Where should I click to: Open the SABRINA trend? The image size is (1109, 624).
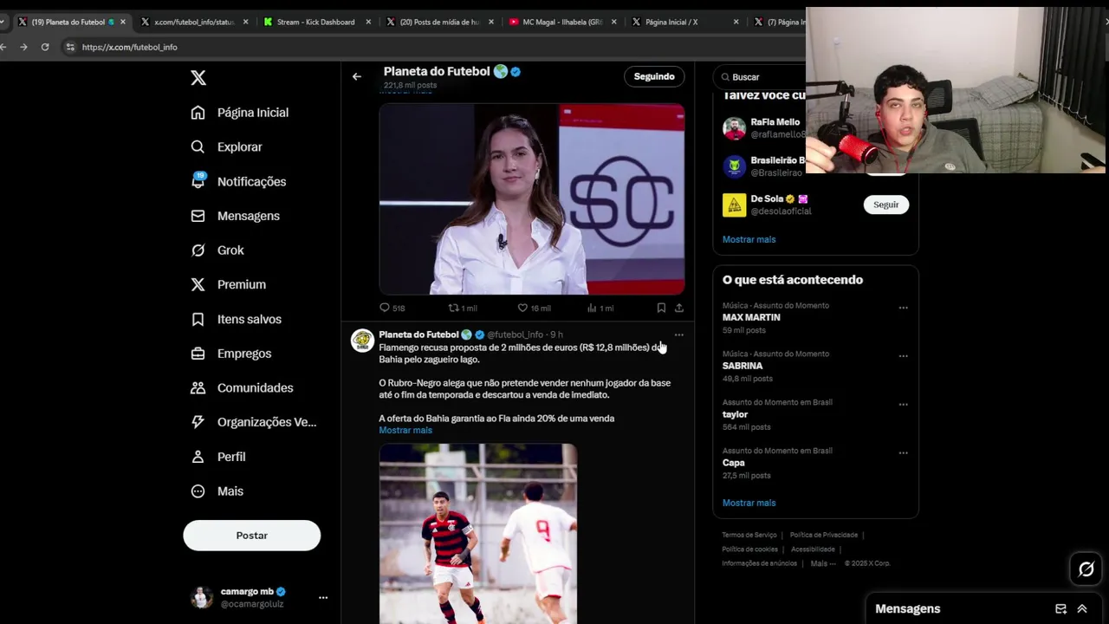click(x=743, y=367)
